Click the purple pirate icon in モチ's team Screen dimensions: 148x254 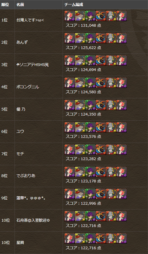tap(90, 149)
